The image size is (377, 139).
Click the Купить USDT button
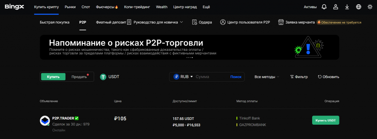[x=325, y=120]
